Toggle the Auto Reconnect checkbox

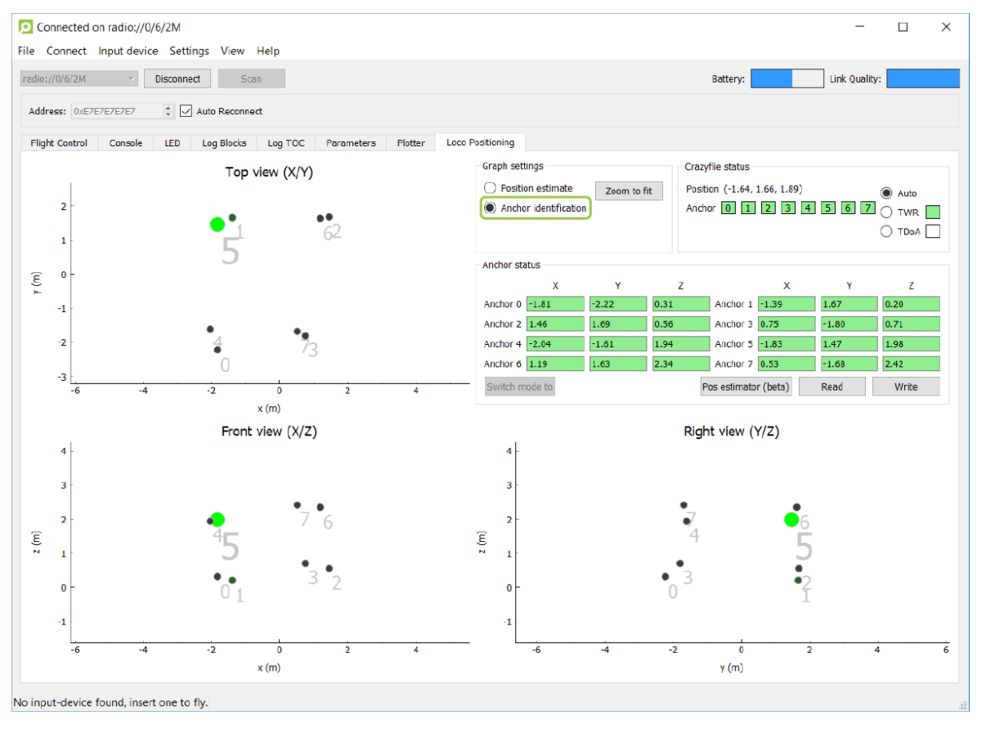186,111
